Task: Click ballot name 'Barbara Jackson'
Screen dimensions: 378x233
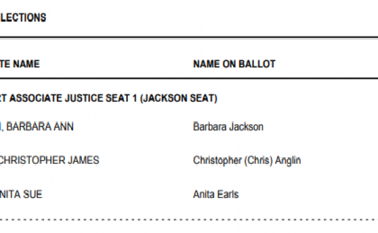Action: [x=228, y=127]
